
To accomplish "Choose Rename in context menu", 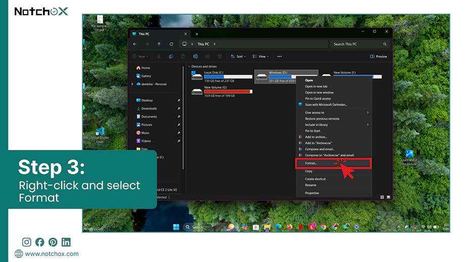I will tap(334, 185).
